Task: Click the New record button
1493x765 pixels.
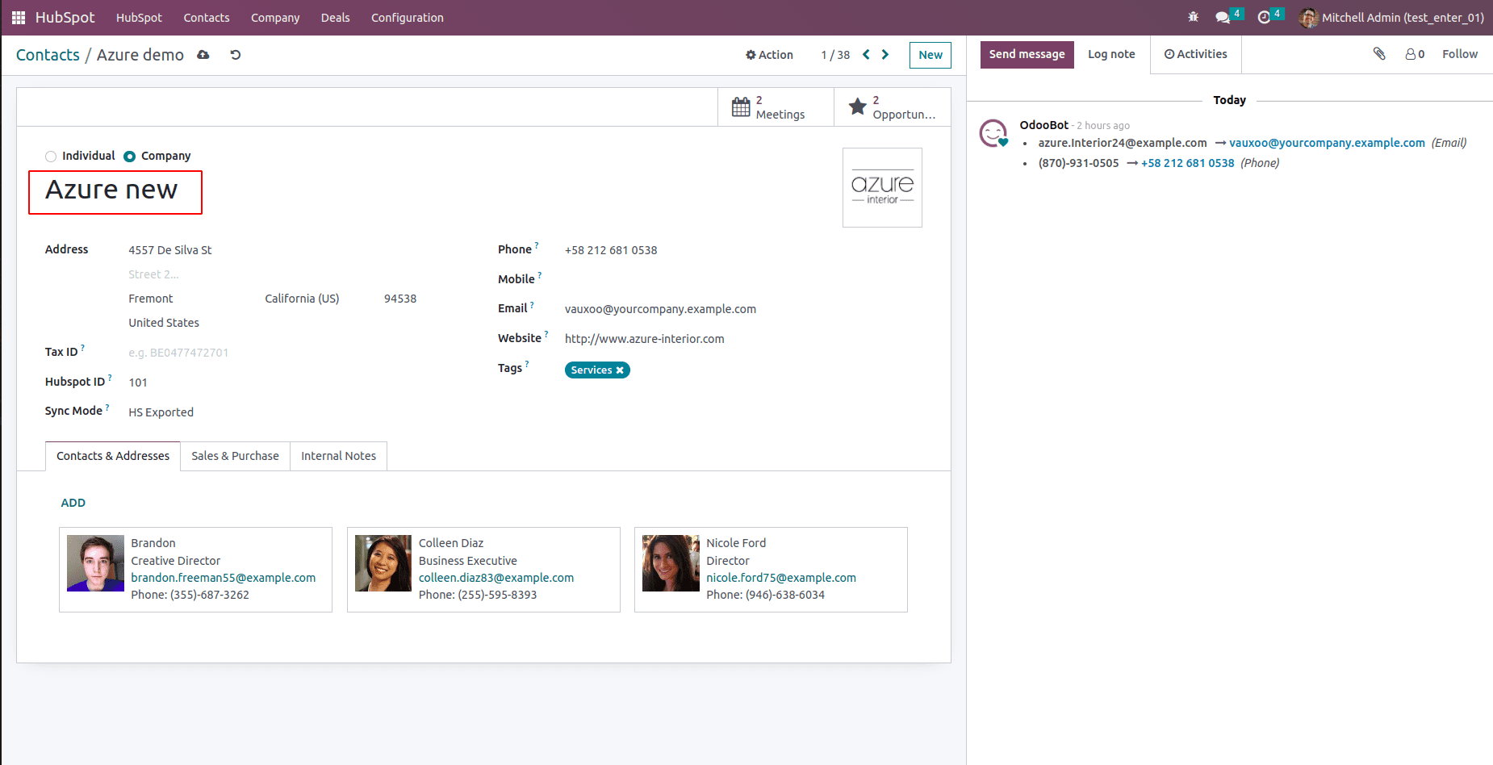Action: point(931,55)
